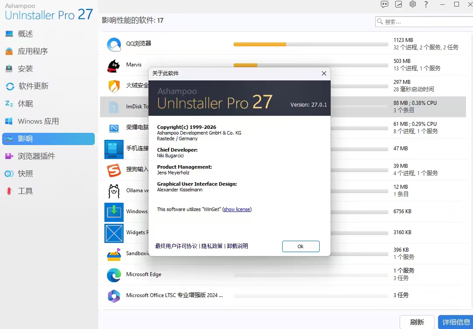Open settings via the gear icon
This screenshot has width=473, height=329.
pyautogui.click(x=413, y=4)
